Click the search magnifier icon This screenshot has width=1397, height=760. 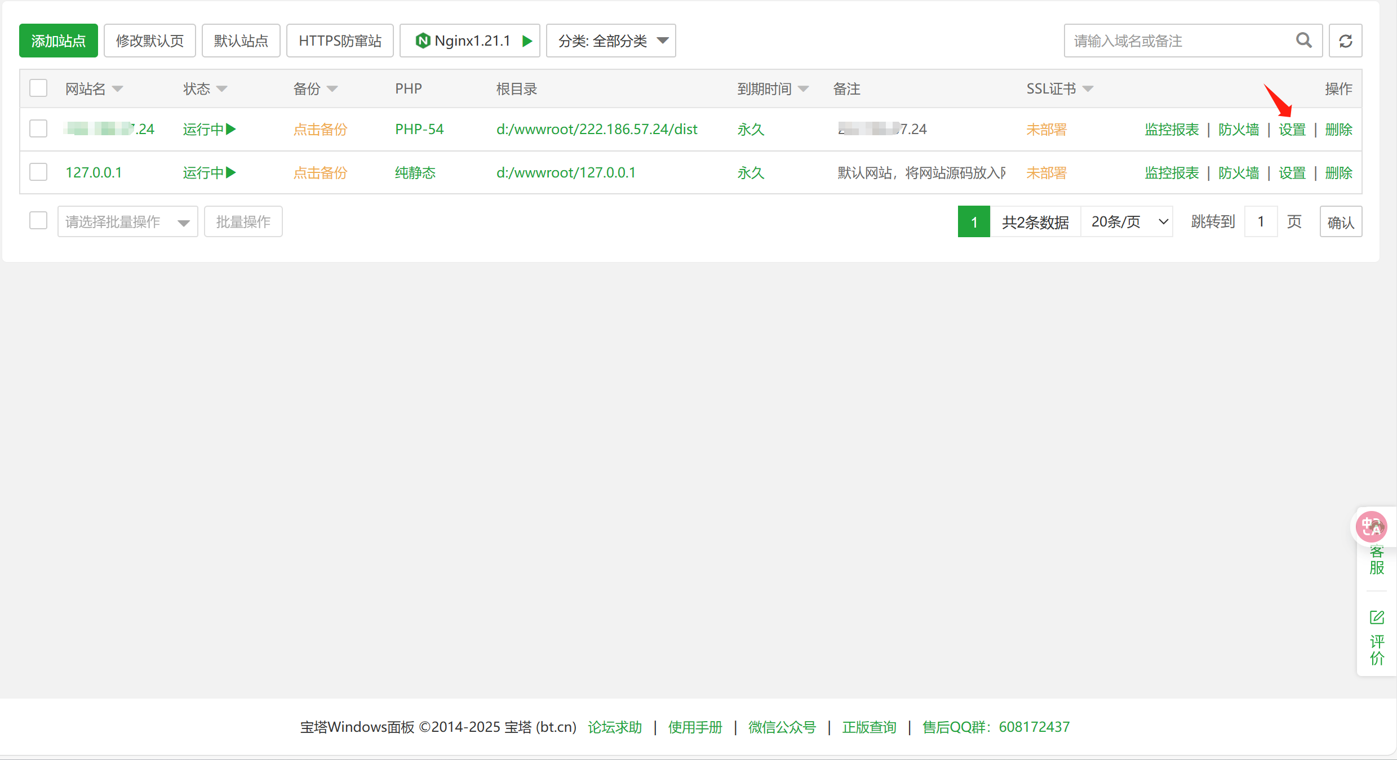click(x=1303, y=41)
